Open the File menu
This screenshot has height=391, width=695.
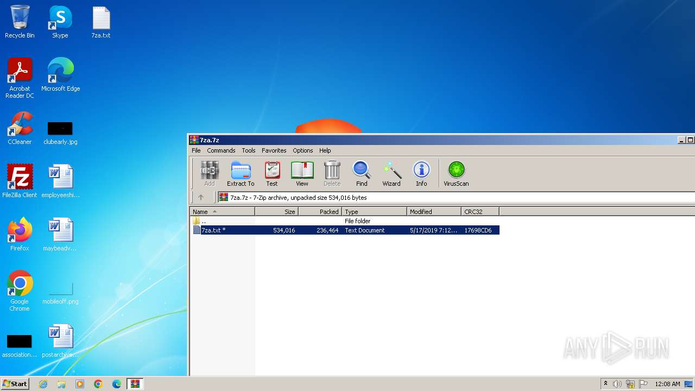coord(196,150)
